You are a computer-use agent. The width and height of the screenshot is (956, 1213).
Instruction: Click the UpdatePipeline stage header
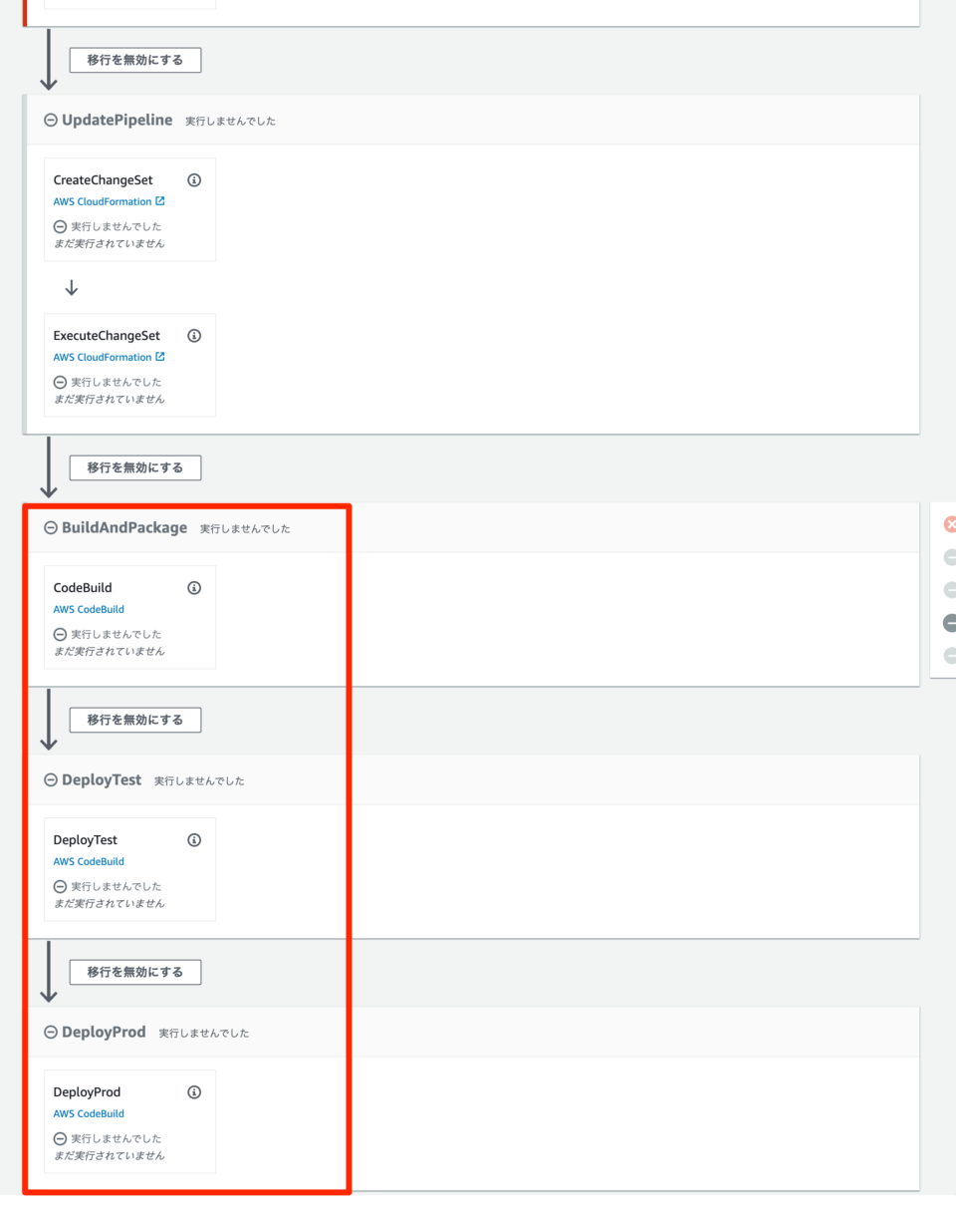click(117, 120)
